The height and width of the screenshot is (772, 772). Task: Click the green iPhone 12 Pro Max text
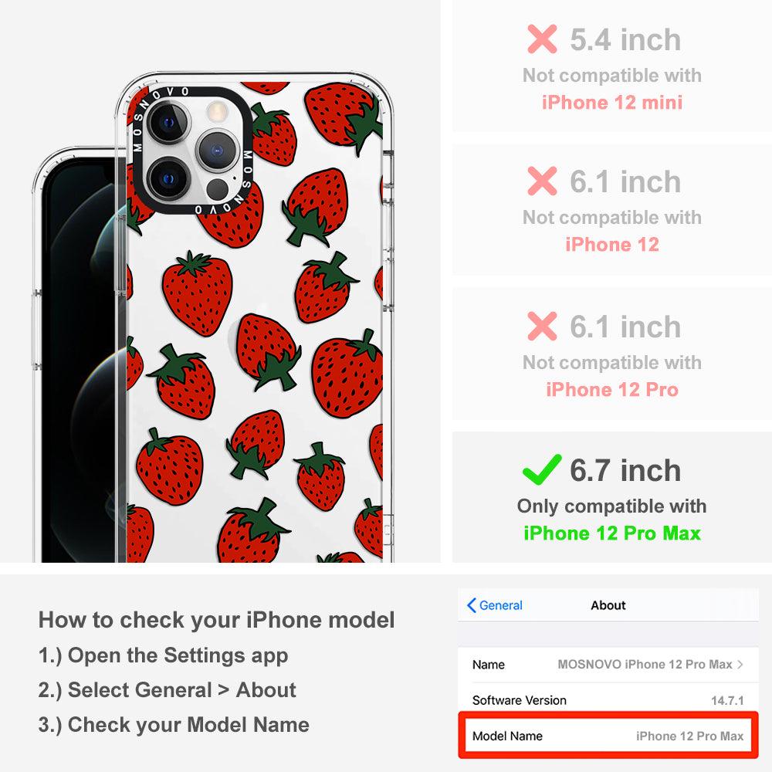click(612, 533)
